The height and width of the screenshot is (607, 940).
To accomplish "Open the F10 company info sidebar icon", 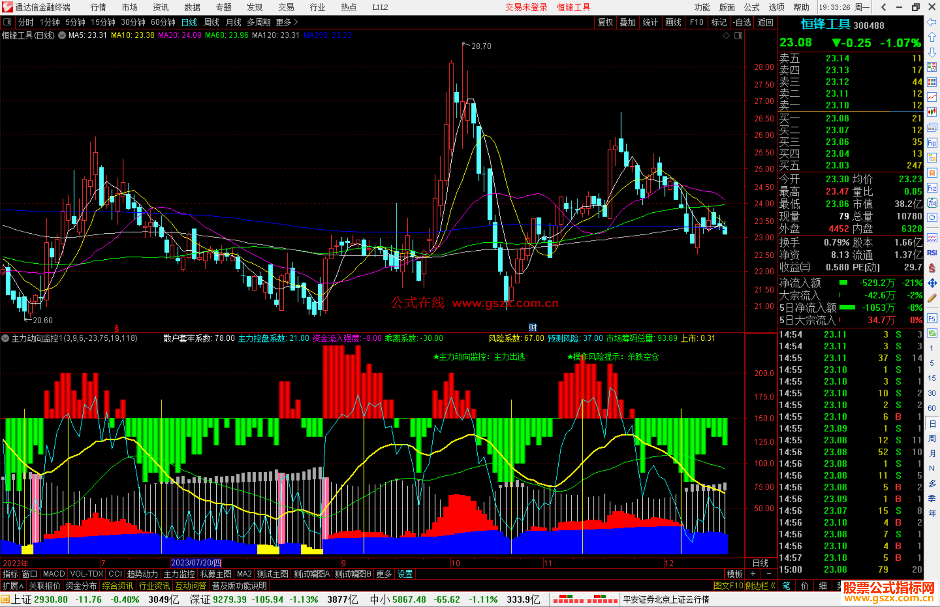I will click(x=932, y=143).
